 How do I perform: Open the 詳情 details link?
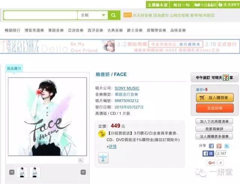112,147
